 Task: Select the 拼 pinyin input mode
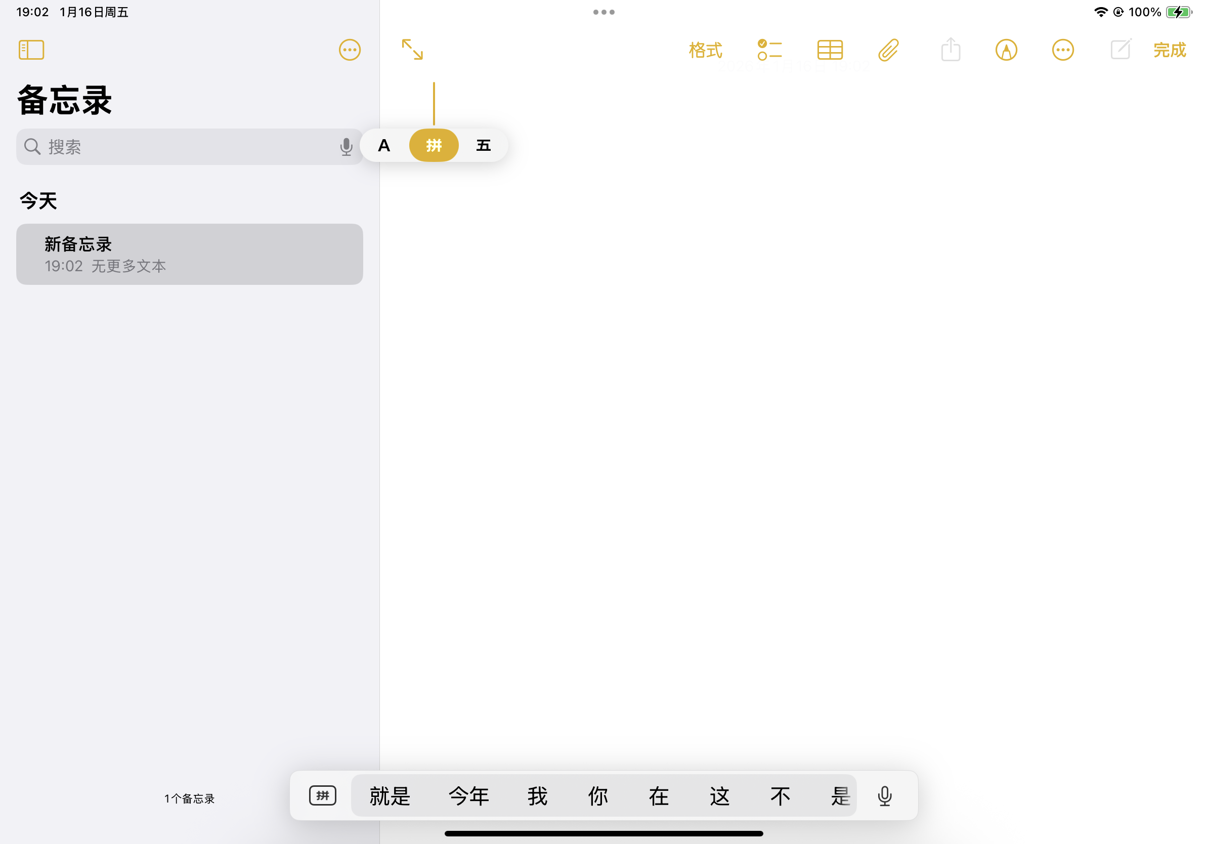click(434, 145)
